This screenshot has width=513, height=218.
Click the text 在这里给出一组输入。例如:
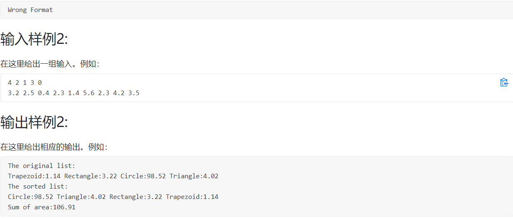(50, 64)
